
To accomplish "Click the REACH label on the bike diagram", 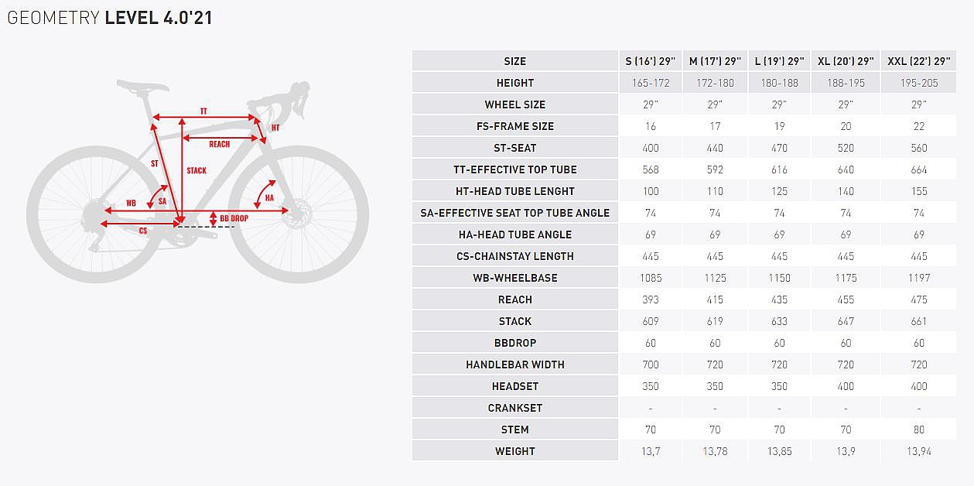I will tap(219, 144).
